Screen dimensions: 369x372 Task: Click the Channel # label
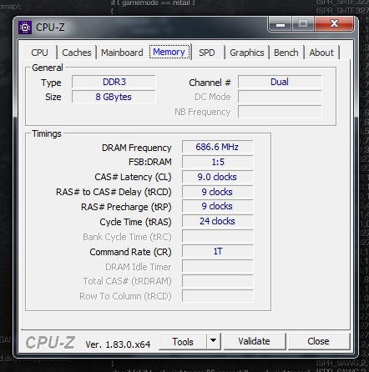210,83
